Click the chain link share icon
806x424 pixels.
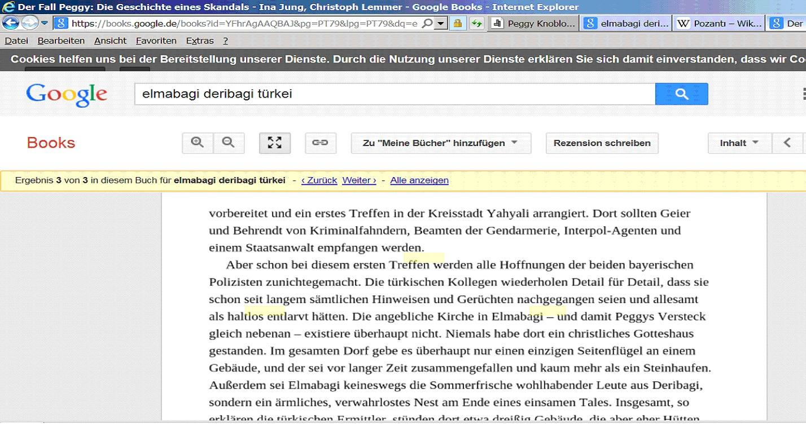(321, 143)
